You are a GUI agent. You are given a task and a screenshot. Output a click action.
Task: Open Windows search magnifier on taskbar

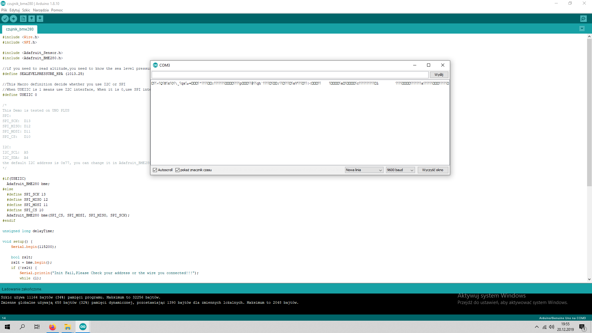22,327
